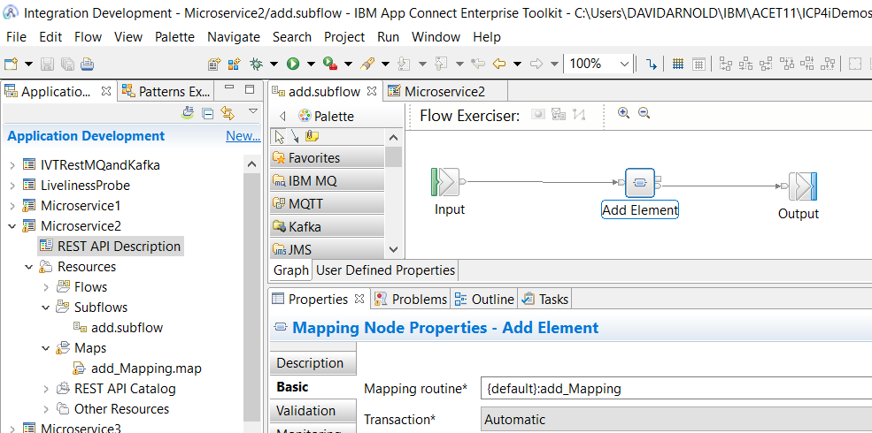Open the Kafka palette drawer
The height and width of the screenshot is (433, 872).
pyautogui.click(x=327, y=226)
